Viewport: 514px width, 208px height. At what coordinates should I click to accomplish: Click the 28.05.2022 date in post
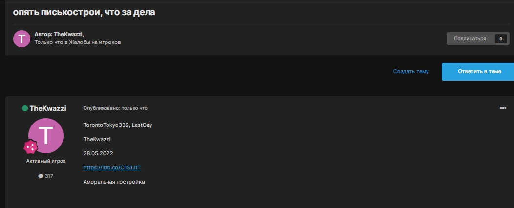pos(98,153)
